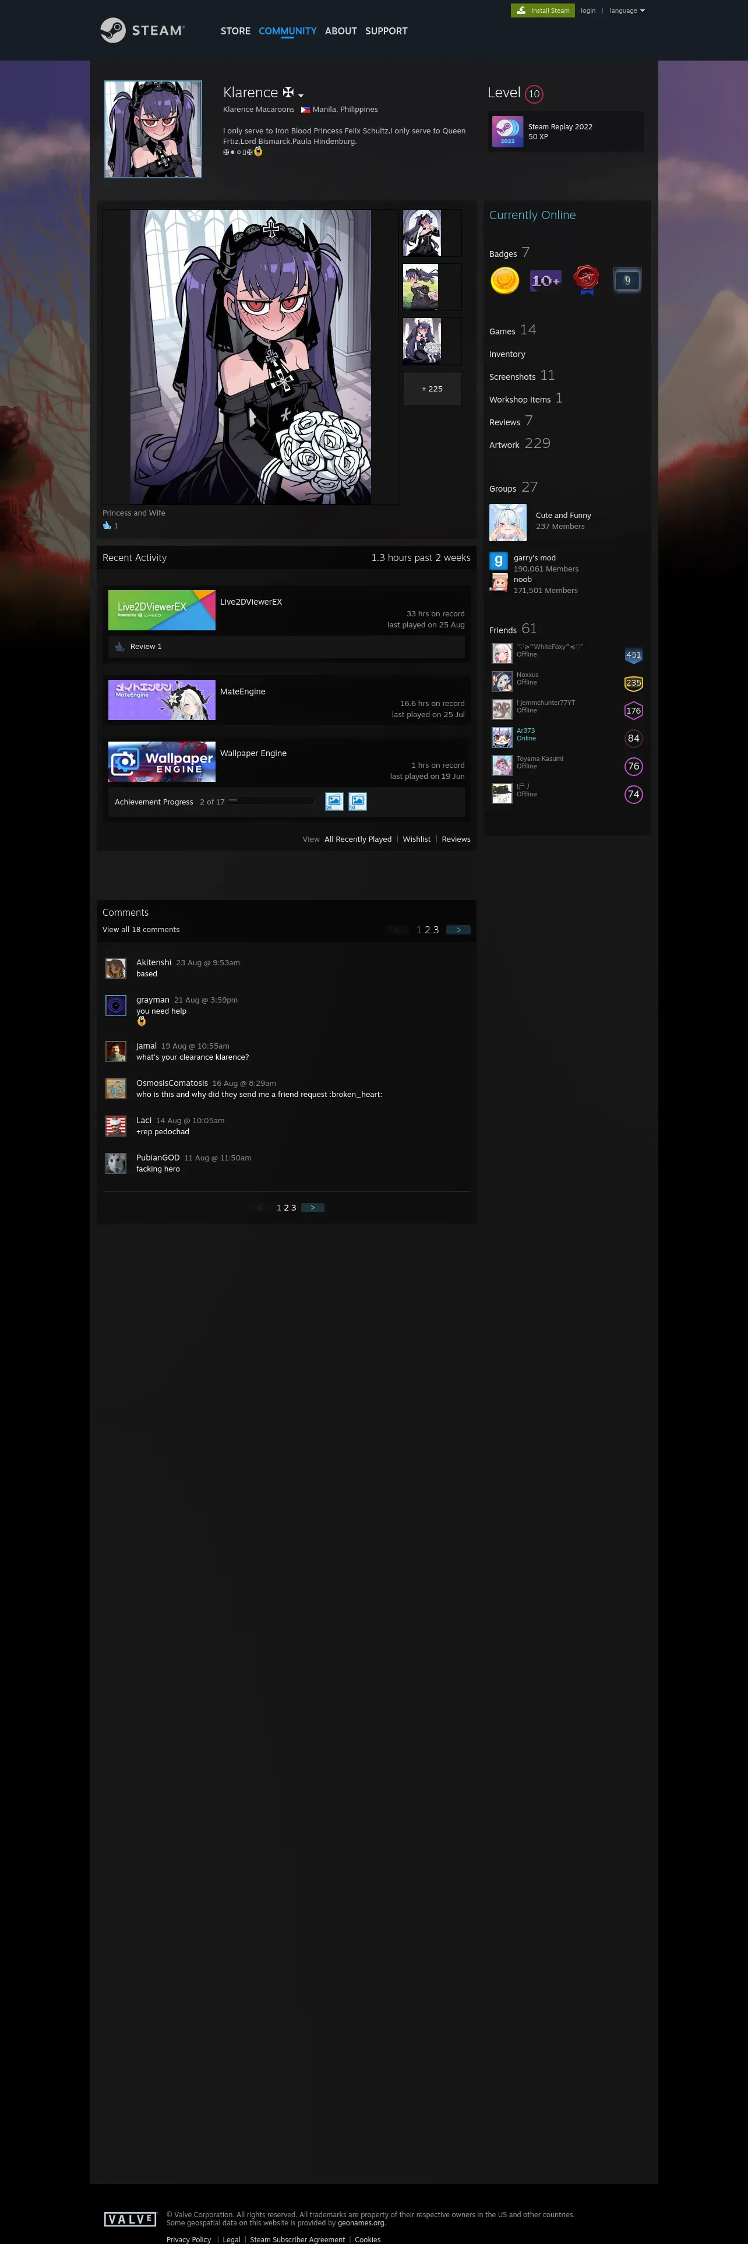Click the thumbs up icon under artwork
The image size is (748, 2244).
107,525
